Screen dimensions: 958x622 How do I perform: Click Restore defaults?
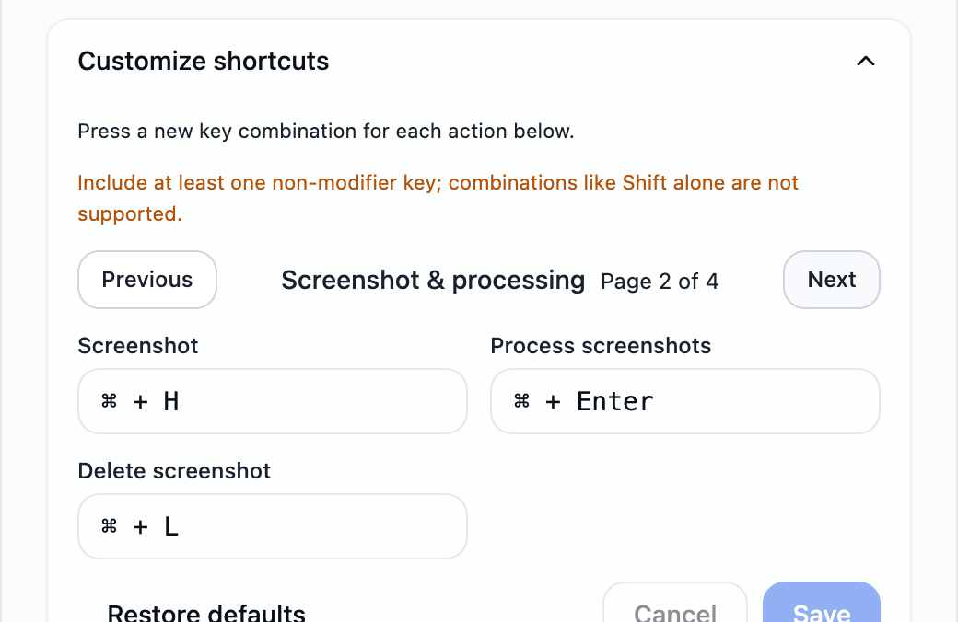pyautogui.click(x=206, y=612)
